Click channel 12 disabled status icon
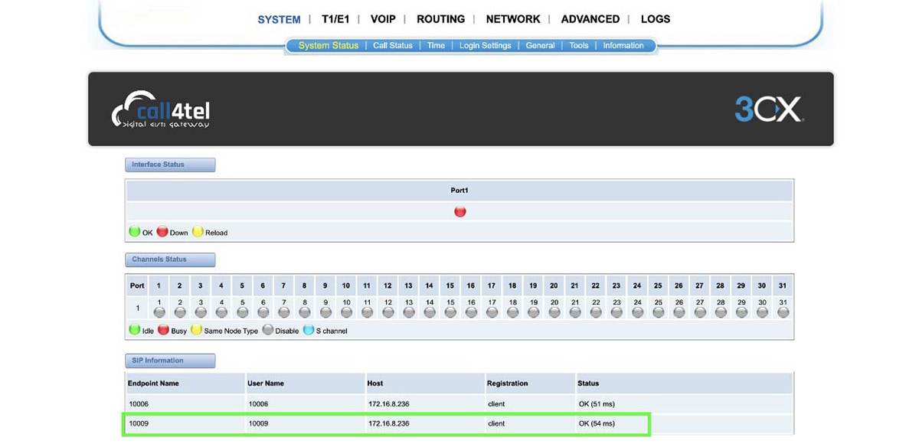The image size is (919, 444). (388, 312)
